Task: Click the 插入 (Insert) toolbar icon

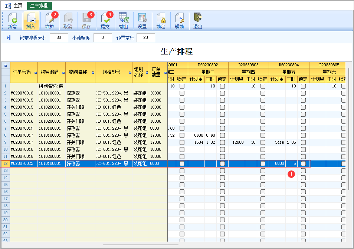Action: (x=31, y=21)
